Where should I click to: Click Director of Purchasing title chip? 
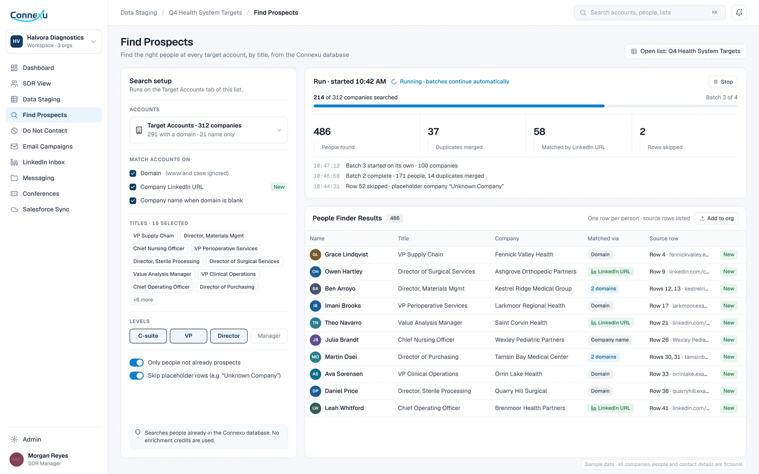227,287
